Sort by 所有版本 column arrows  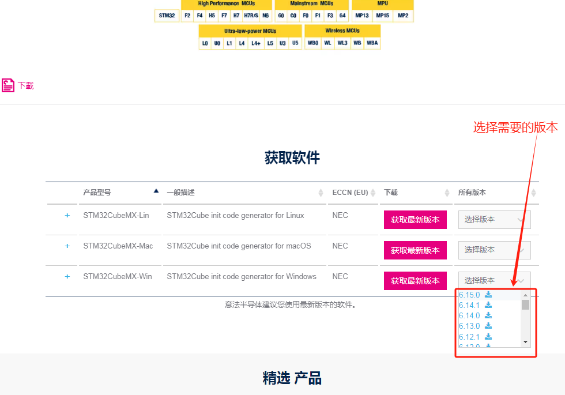[x=534, y=193]
